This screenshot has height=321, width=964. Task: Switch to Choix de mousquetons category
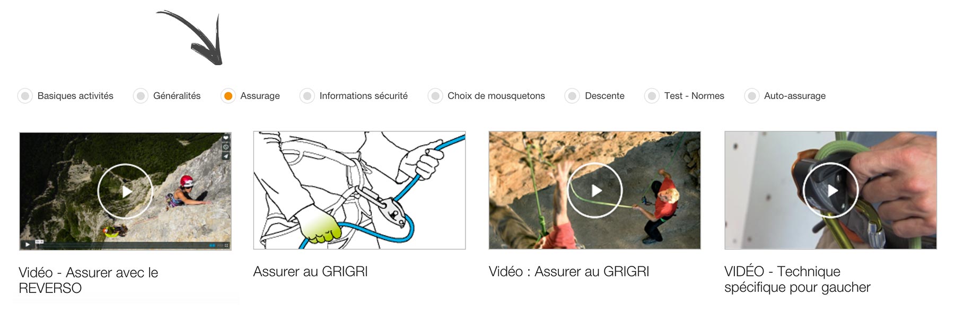[435, 96]
